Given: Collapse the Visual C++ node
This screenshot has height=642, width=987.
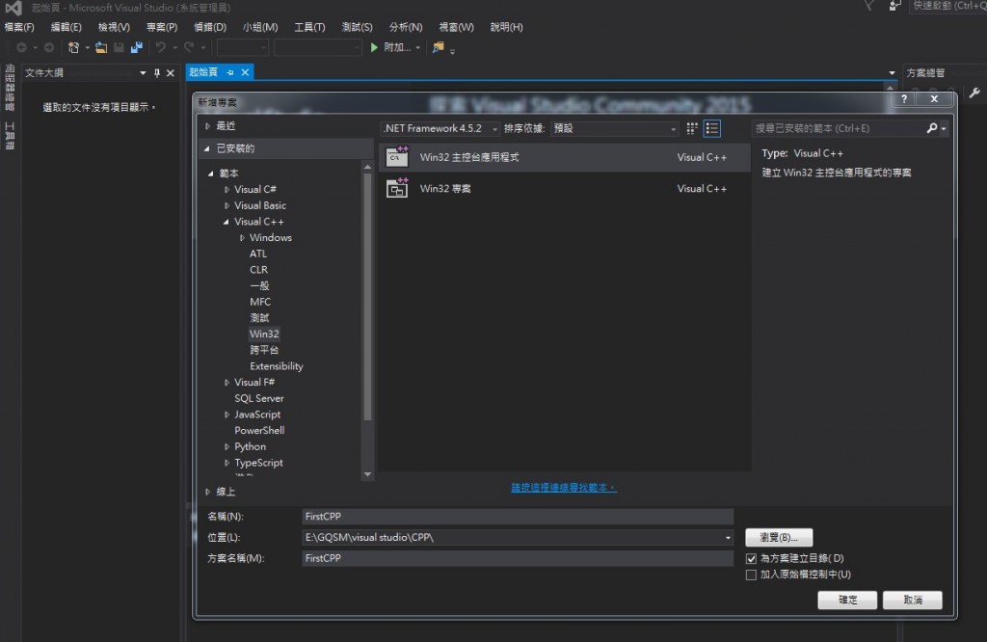Looking at the screenshot, I should 226,222.
